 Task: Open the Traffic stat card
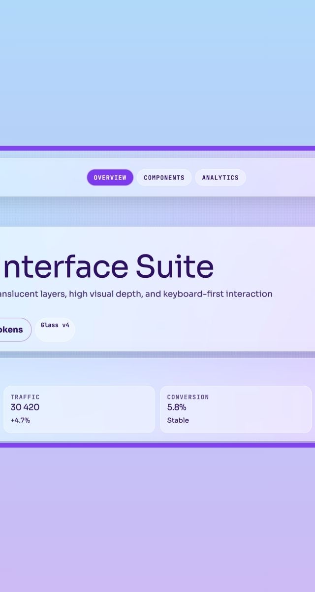coord(79,409)
